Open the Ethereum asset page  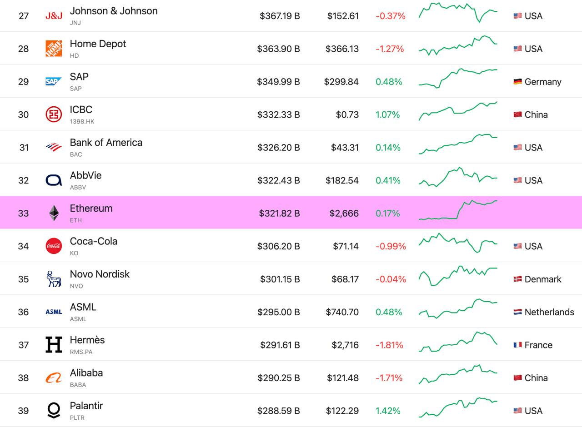(x=91, y=208)
